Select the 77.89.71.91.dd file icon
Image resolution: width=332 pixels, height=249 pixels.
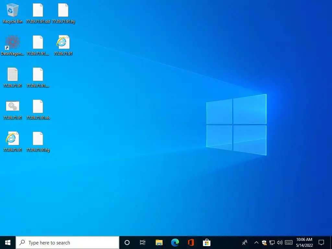[38, 13]
